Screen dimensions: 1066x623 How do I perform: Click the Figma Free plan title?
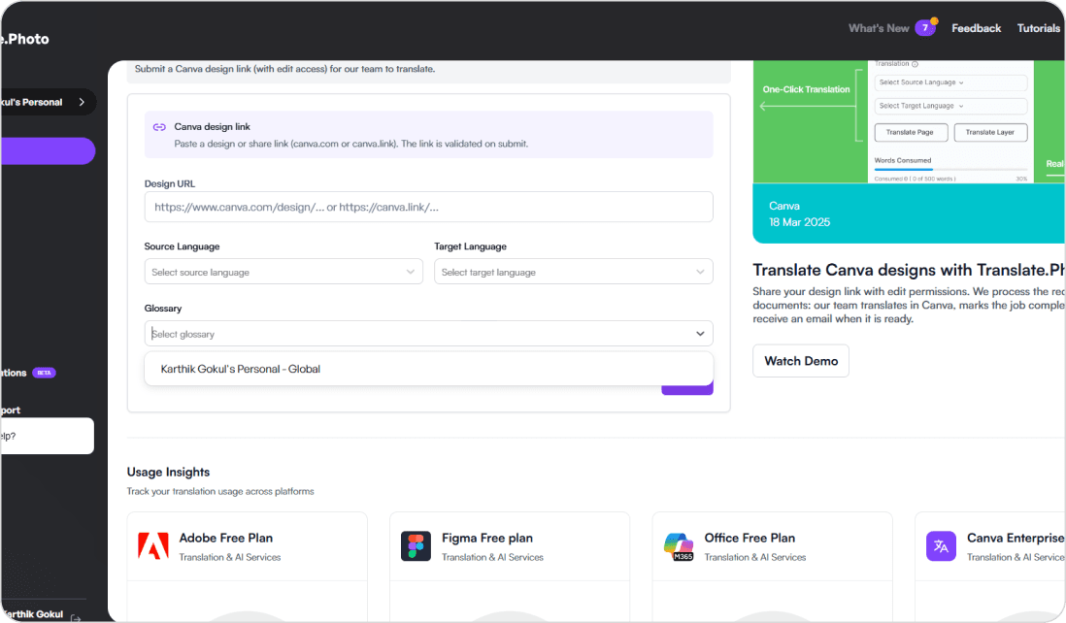tap(486, 538)
